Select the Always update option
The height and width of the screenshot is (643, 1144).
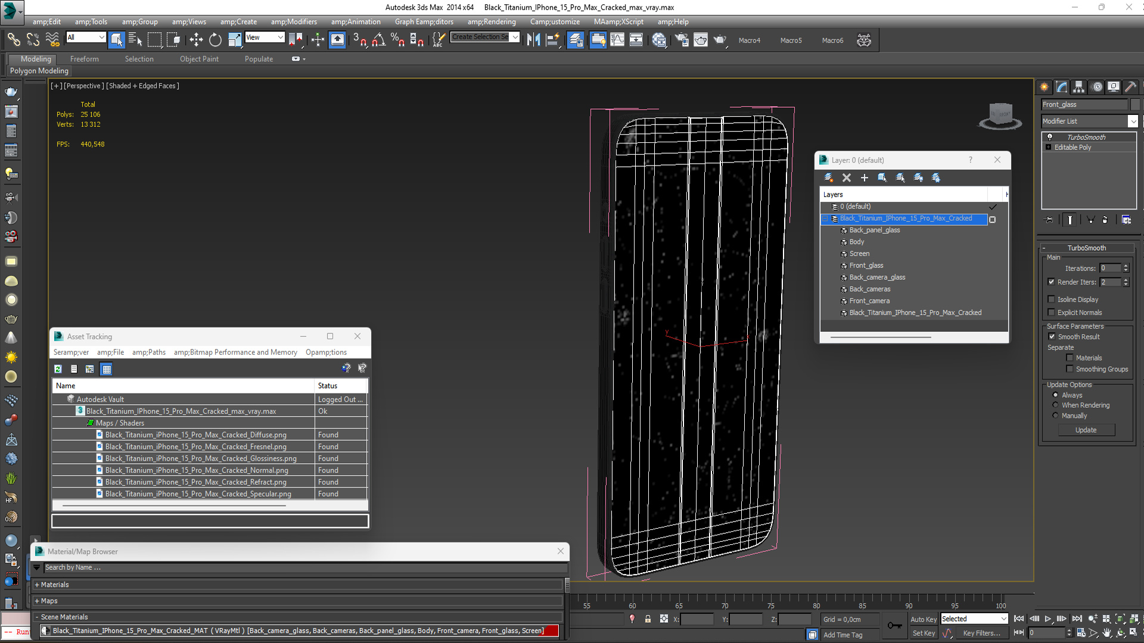(1055, 395)
